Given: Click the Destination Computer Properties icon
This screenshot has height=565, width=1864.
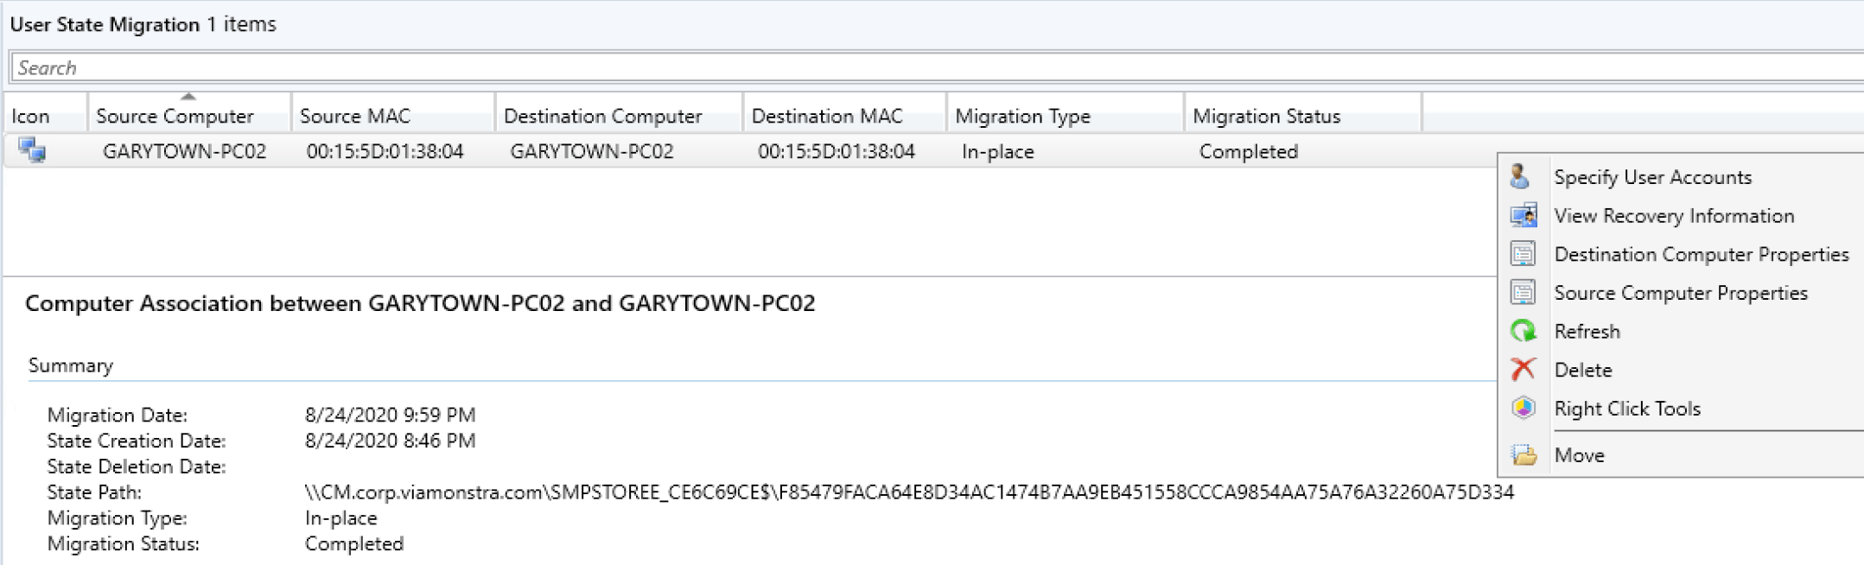Looking at the screenshot, I should pos(1523,254).
